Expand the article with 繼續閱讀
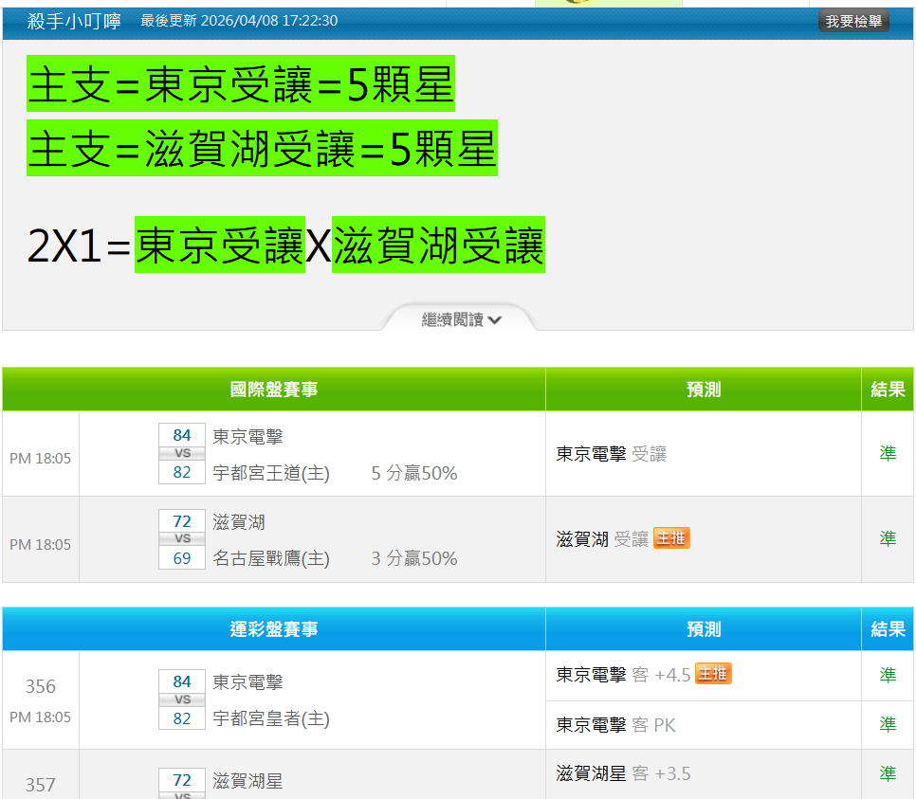 [x=453, y=320]
